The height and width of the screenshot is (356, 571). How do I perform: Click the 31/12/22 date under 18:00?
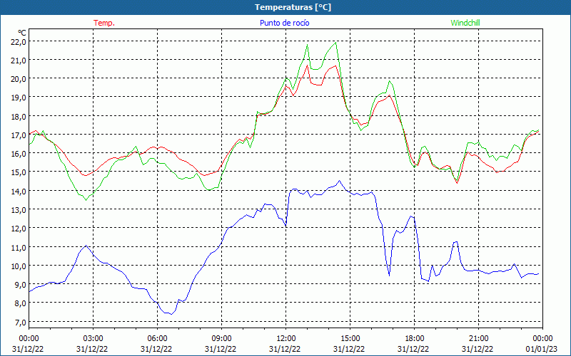click(413, 349)
